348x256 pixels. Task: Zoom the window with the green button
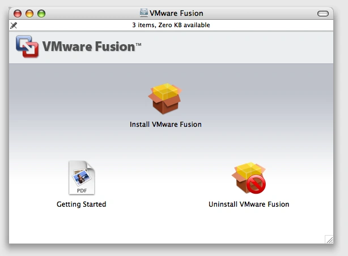[41, 14]
